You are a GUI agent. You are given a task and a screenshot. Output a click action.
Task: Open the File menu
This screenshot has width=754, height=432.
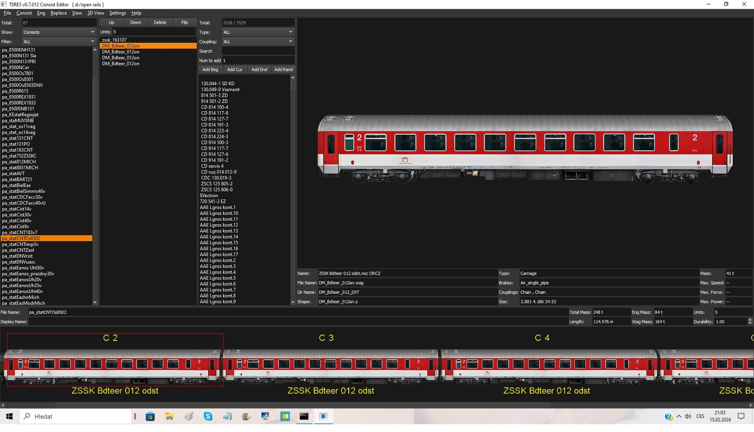coord(8,13)
